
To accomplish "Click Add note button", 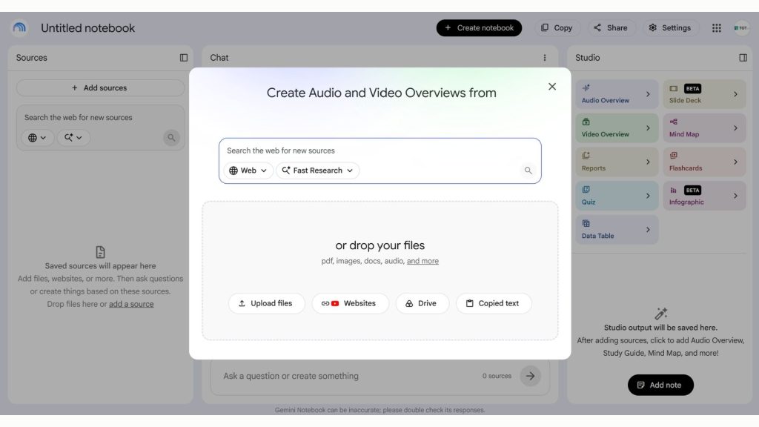I will [x=660, y=385].
